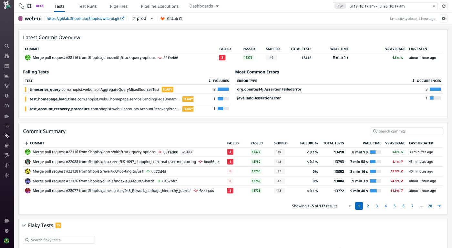The height and width of the screenshot is (248, 452).
Task: Open the help question mark icon
Action: (6, 231)
